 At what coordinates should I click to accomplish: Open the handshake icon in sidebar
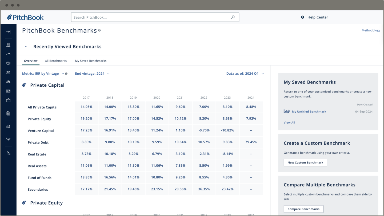(x=8, y=63)
